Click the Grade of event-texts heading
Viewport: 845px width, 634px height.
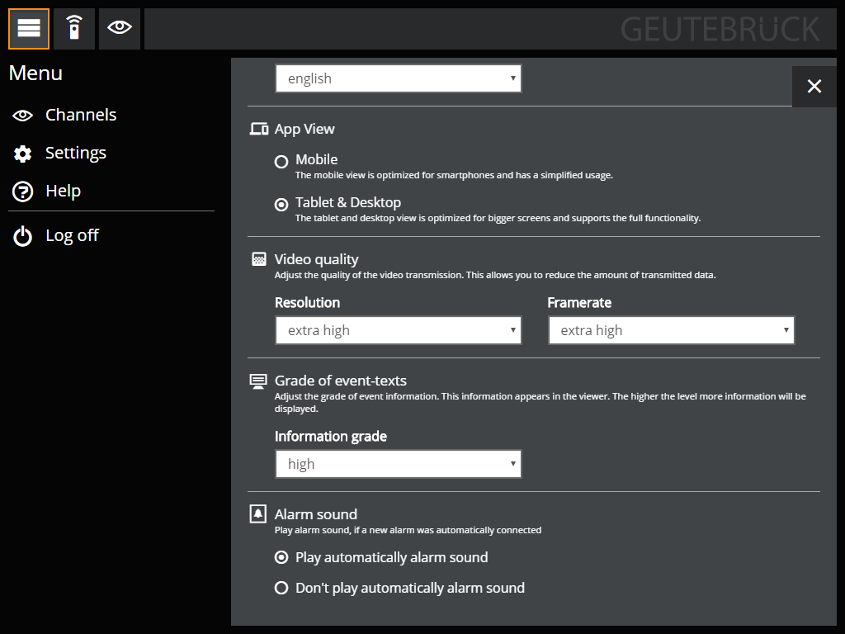click(341, 381)
